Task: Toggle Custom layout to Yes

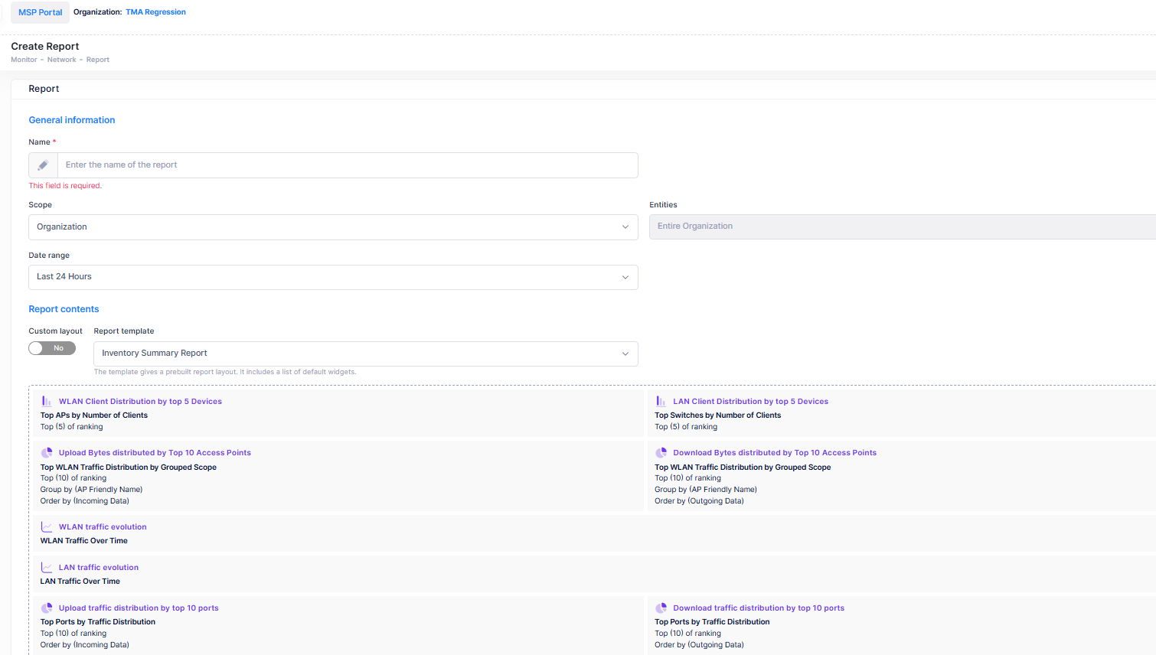Action: [51, 347]
